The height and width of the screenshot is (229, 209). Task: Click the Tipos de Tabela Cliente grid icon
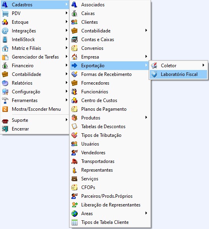click(75, 222)
